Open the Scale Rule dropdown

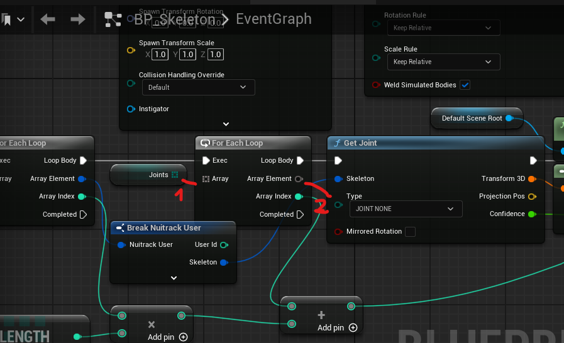click(443, 62)
